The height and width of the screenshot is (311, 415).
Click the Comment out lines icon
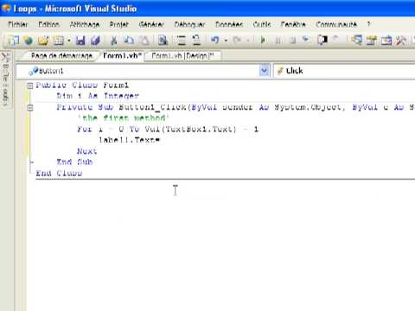click(x=182, y=41)
